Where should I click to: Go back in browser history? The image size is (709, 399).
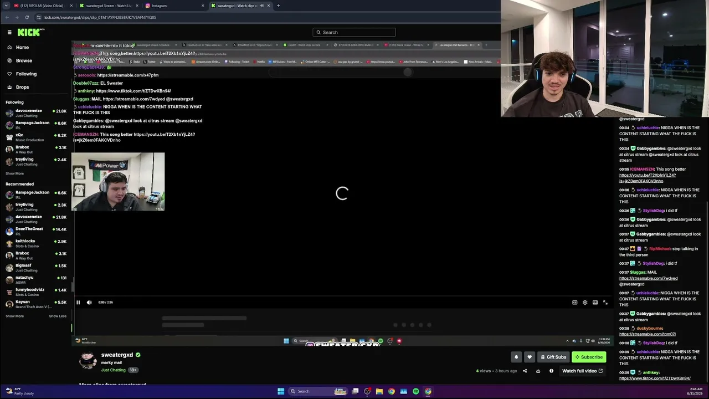(7, 17)
